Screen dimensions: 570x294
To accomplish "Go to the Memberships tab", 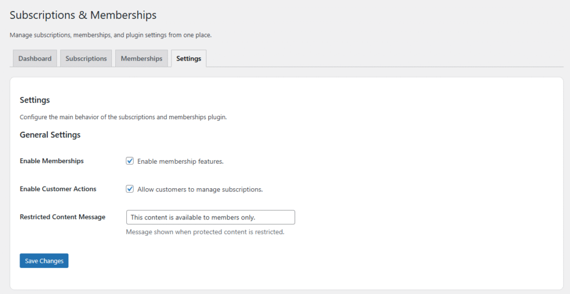I will (x=141, y=58).
